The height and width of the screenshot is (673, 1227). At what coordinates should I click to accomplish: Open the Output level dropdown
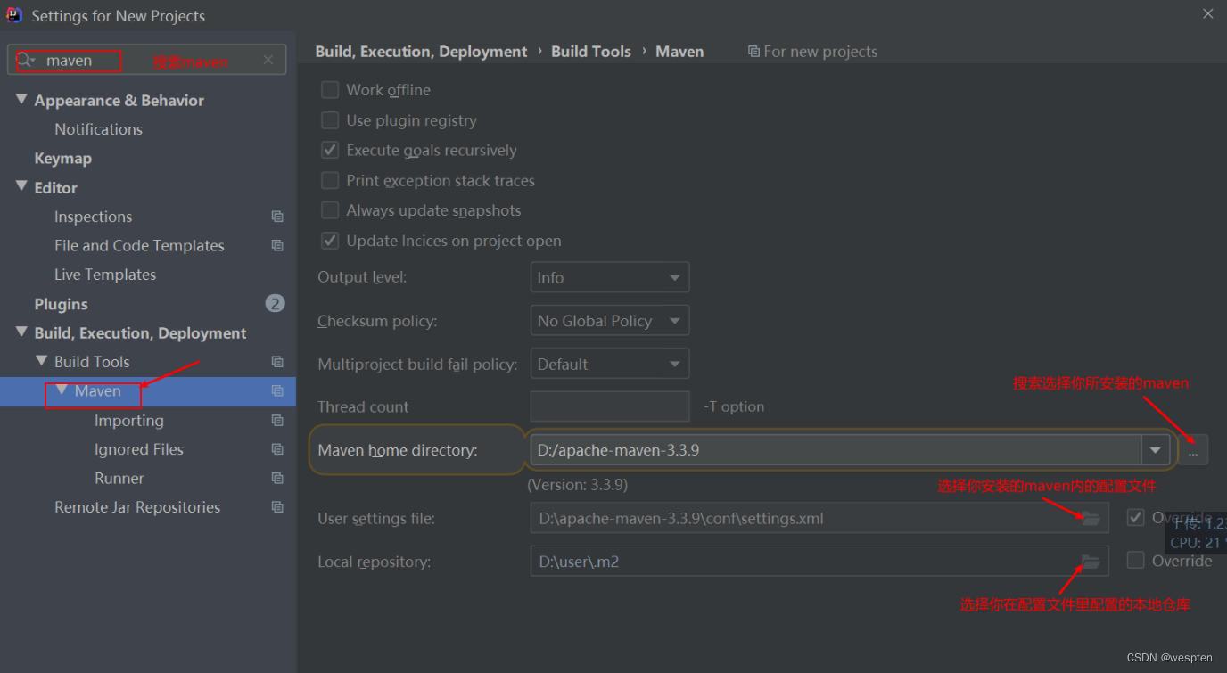coord(610,277)
